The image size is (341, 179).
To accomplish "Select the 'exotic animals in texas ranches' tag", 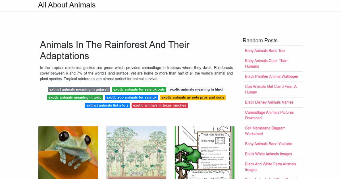I will [159, 105].
